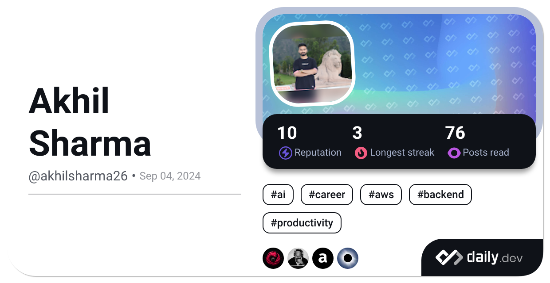The width and height of the screenshot is (550, 283).
Task: Click the Reputation score of 10
Action: coord(287,133)
